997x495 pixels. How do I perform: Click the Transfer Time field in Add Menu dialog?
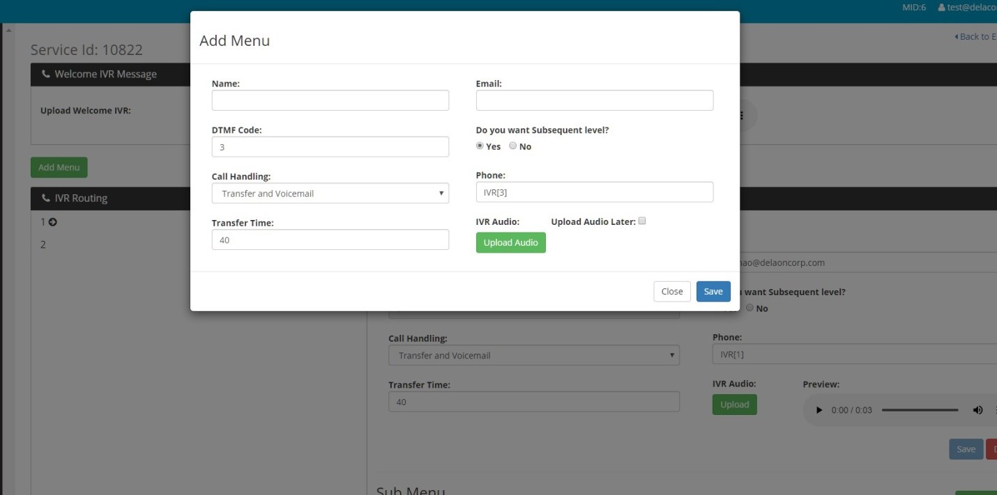330,239
